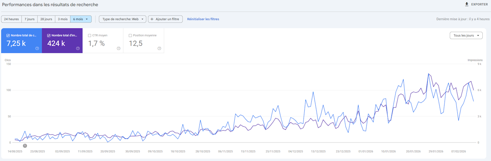
Task: Open help icon on Position moyenne card
Action: tap(159, 48)
